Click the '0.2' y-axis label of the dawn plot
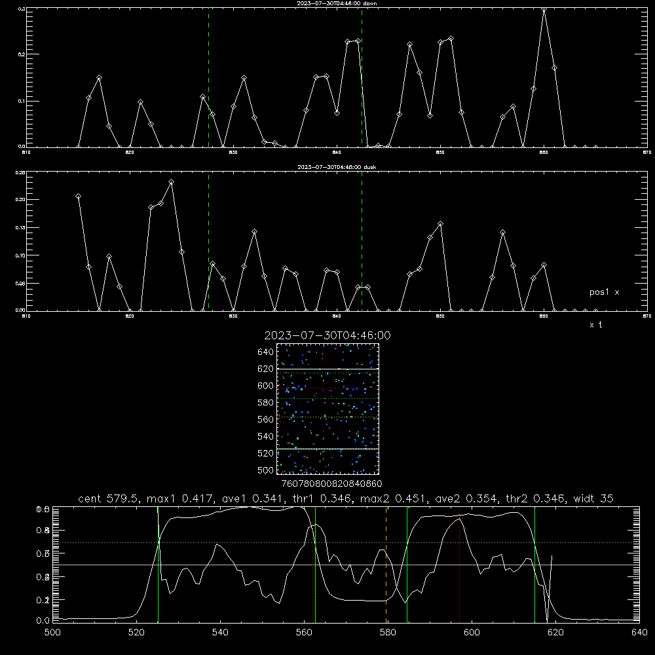The height and width of the screenshot is (655, 655). click(22, 54)
